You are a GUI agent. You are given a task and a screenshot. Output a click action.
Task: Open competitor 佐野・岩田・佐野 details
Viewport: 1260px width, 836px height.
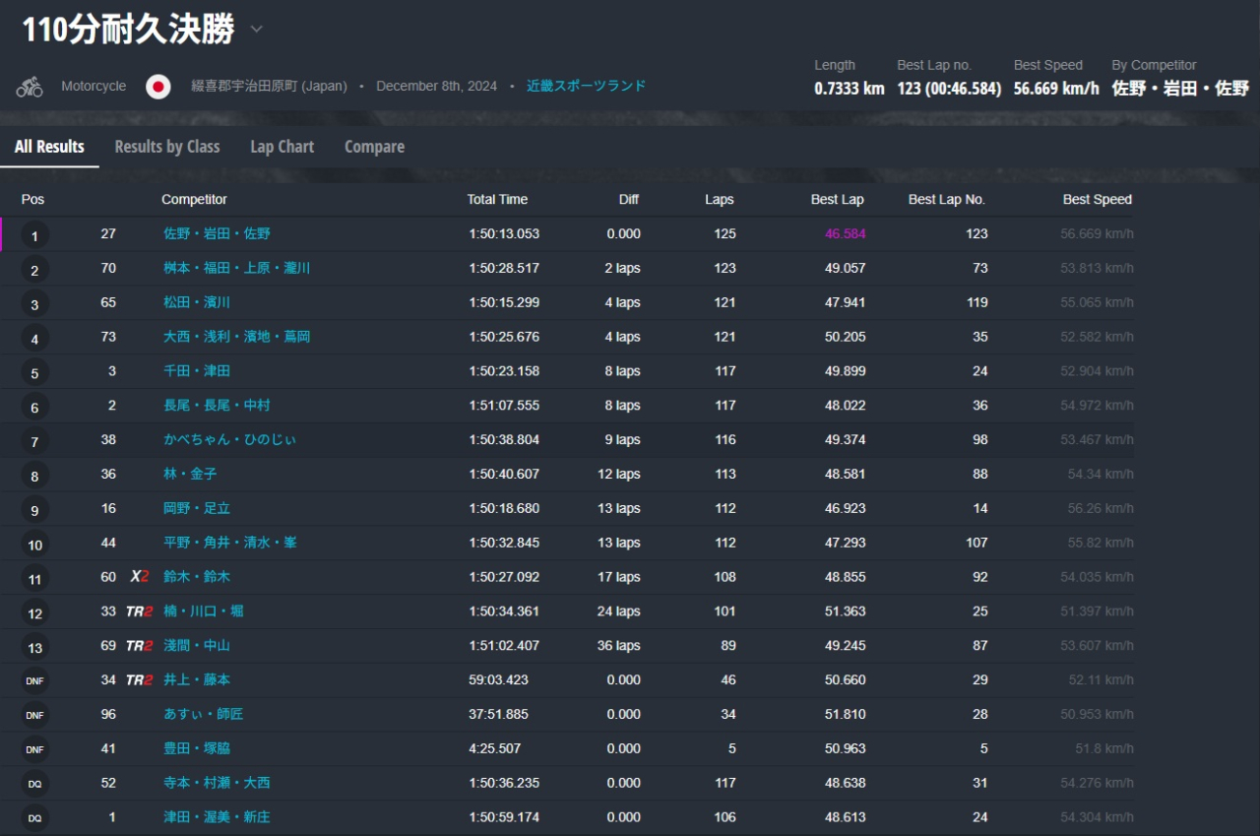(x=217, y=234)
